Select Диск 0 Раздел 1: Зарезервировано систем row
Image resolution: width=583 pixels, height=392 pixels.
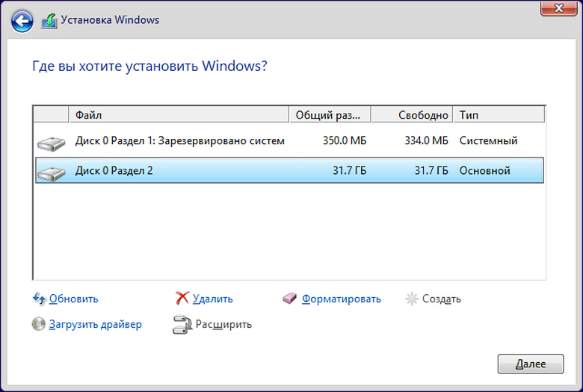pos(289,141)
